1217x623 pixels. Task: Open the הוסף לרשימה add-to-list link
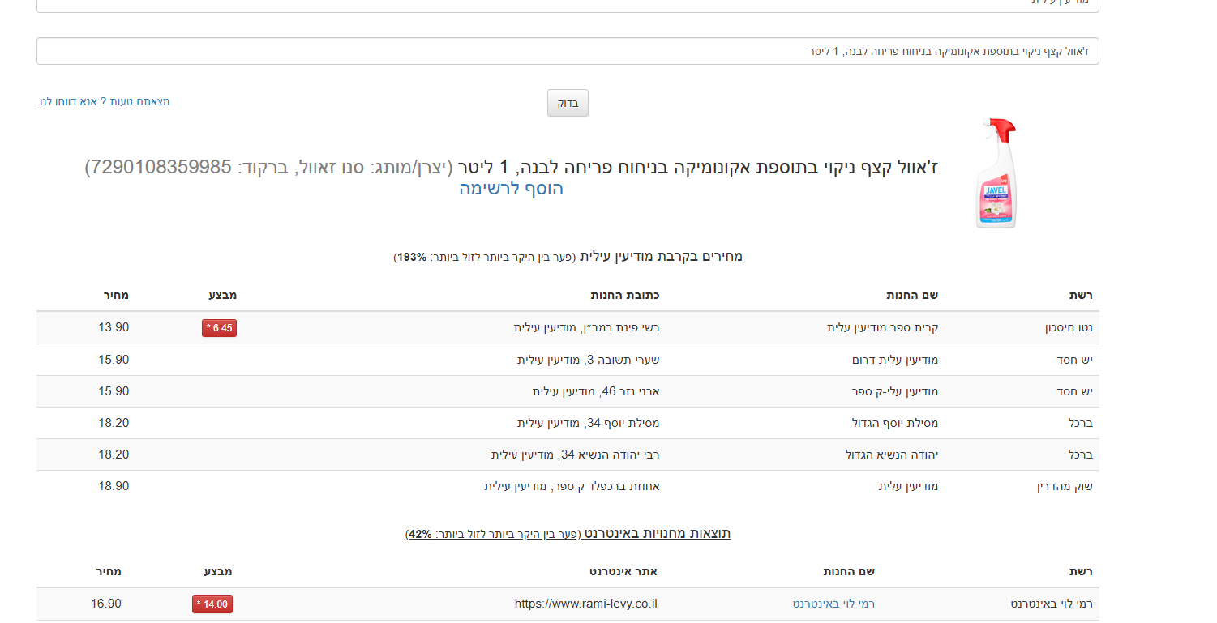click(x=511, y=189)
